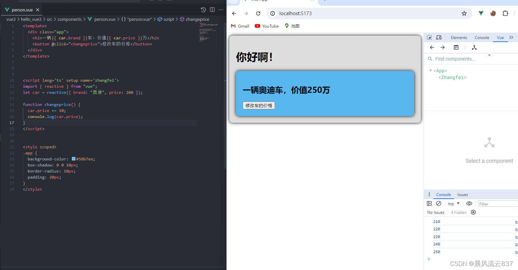Go forward in Vue devtools panel
518x270 pixels.
click(443, 47)
